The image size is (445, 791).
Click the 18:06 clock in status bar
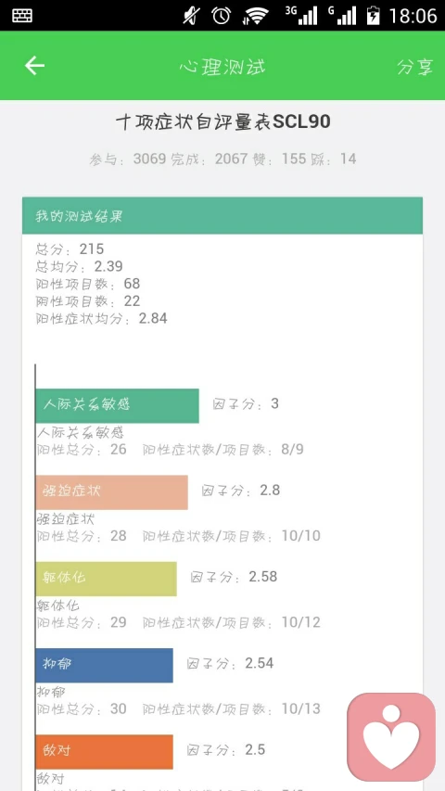413,16
